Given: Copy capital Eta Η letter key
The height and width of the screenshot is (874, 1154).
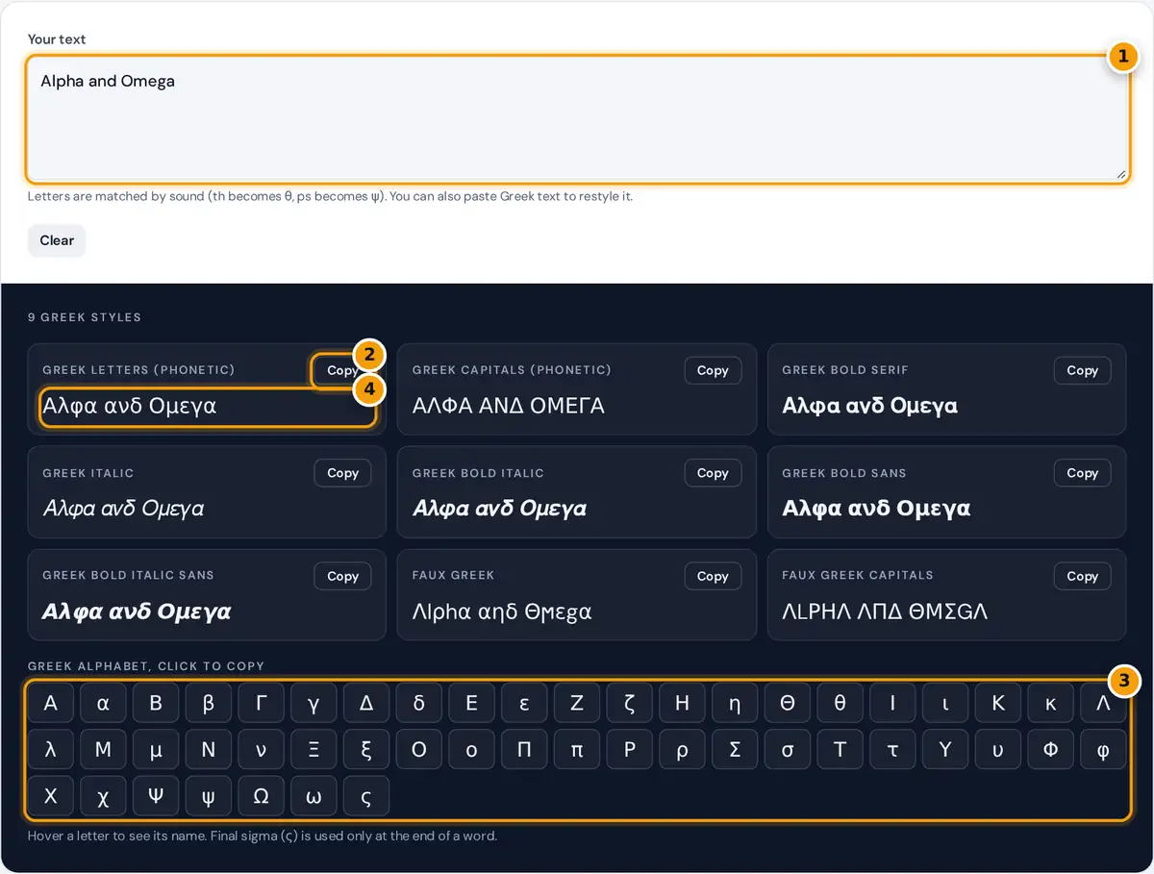Looking at the screenshot, I should [x=682, y=703].
